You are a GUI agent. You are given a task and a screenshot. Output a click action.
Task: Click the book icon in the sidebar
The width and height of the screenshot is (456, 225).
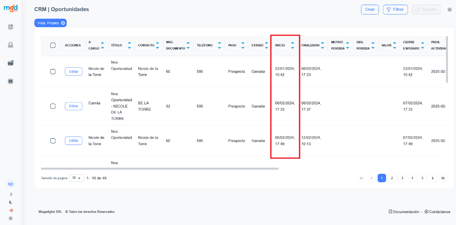click(11, 81)
